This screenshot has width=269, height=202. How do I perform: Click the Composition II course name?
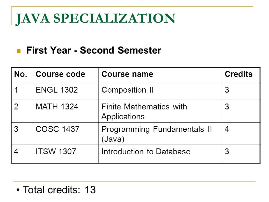click(x=127, y=90)
